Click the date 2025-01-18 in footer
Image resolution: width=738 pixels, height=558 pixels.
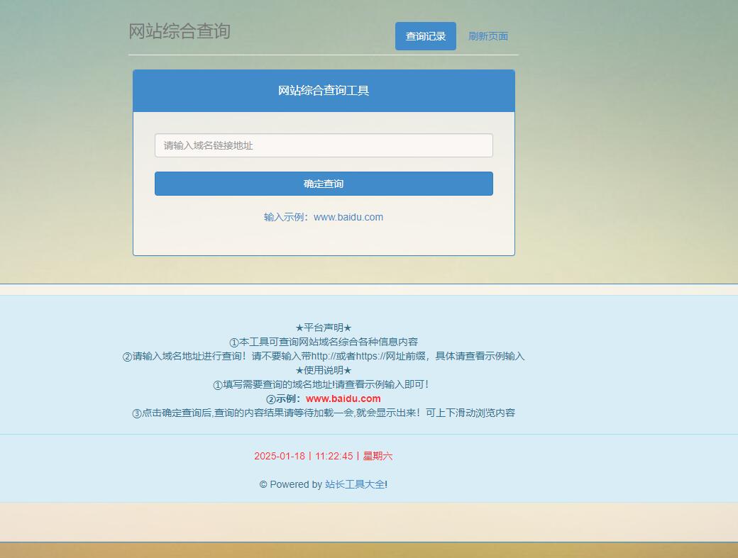point(280,456)
